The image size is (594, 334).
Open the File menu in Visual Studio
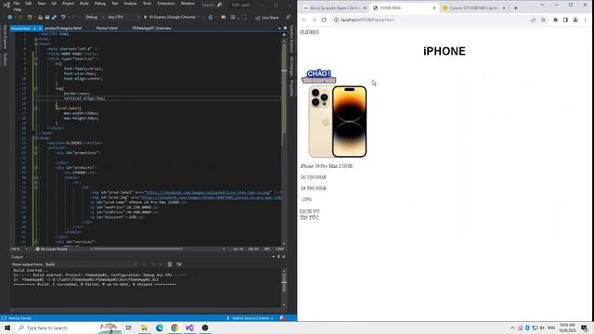(x=17, y=4)
